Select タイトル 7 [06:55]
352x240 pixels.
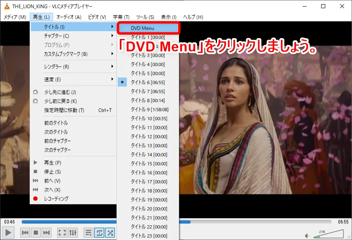pyautogui.click(x=148, y=91)
